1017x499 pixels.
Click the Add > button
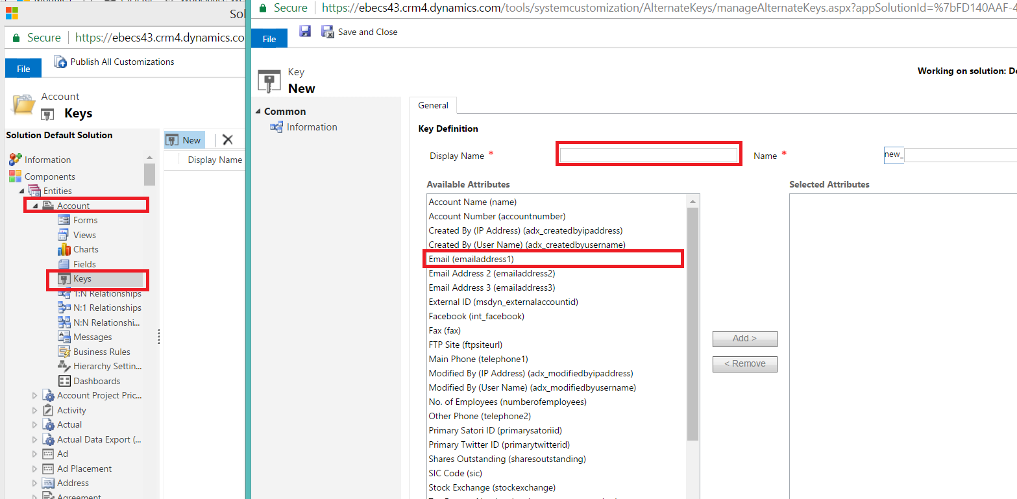744,339
